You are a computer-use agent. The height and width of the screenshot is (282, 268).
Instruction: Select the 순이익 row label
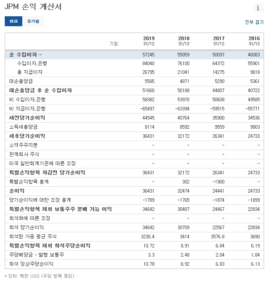coord(17,191)
